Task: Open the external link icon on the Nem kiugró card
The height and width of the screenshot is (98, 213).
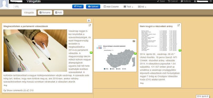Action: click(x=179, y=25)
